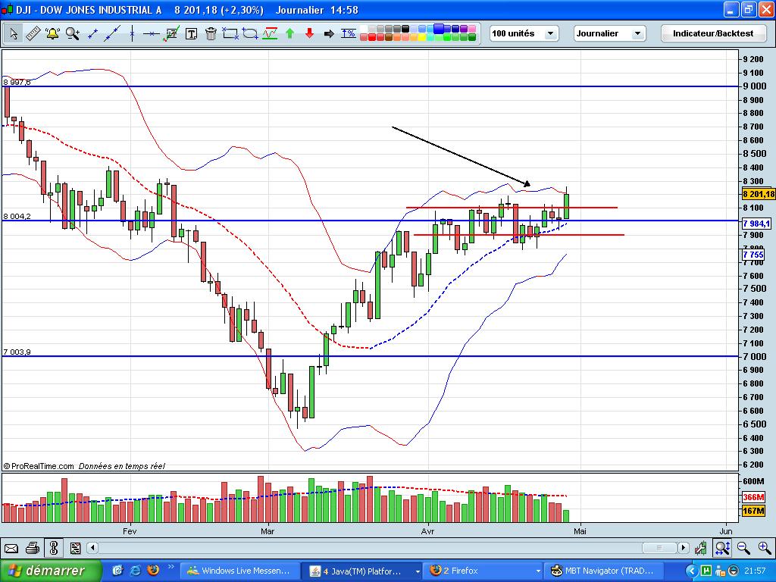Open the démarrer start menu
776x582 pixels.
click(51, 571)
